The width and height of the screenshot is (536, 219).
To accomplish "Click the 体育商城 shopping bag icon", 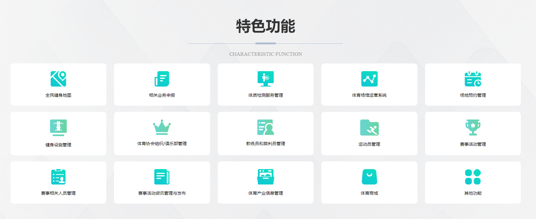I will 369,177.
